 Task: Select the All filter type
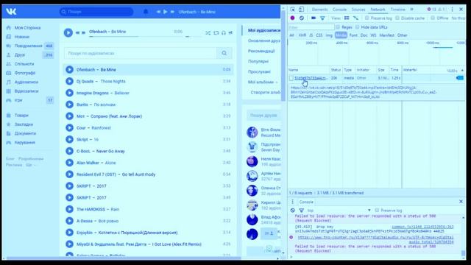[291, 35]
